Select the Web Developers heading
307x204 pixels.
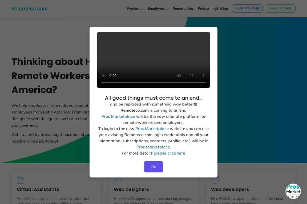click(x=230, y=189)
